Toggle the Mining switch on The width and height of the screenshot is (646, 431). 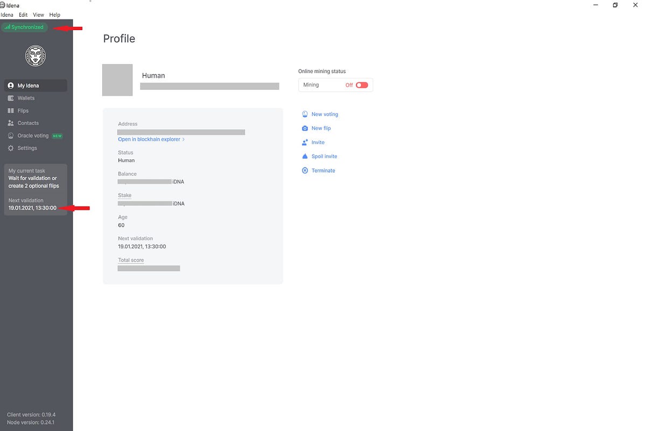point(361,84)
